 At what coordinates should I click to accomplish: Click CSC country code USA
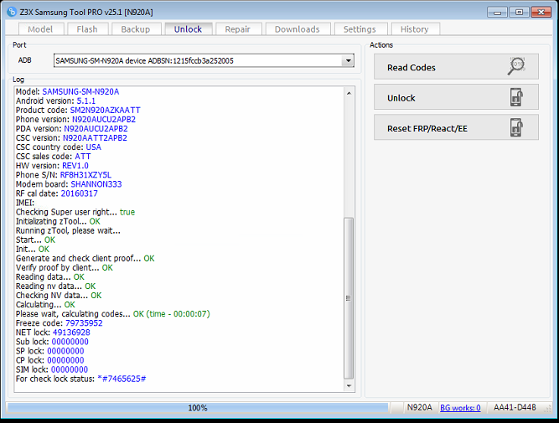coord(93,147)
